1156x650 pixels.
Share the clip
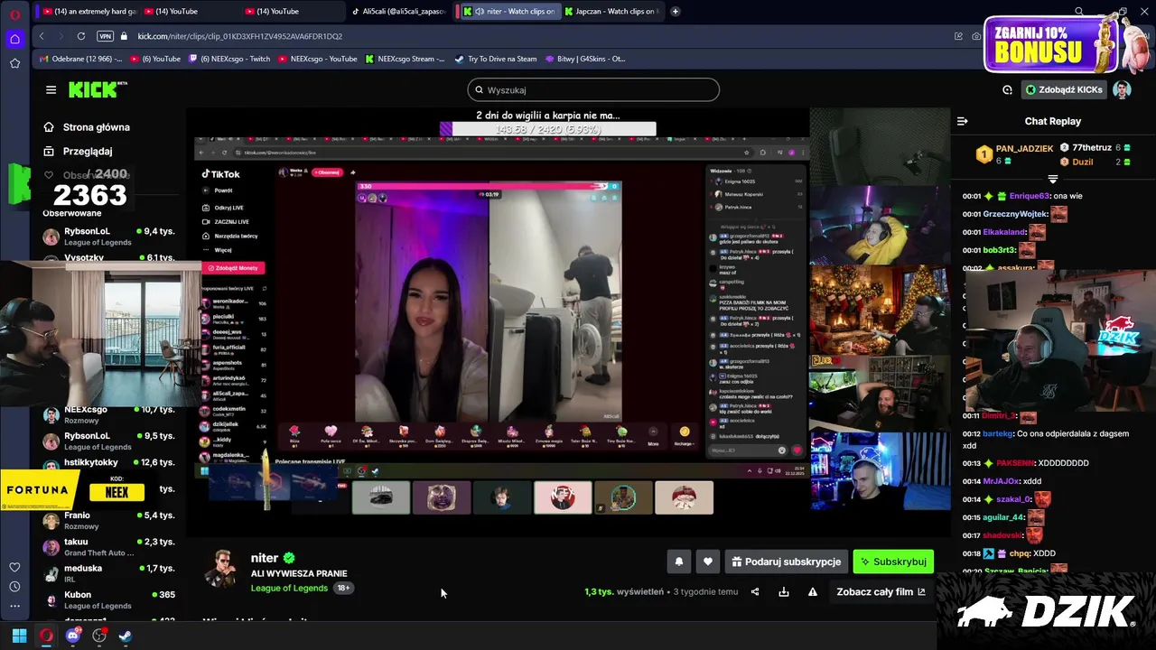(x=755, y=592)
